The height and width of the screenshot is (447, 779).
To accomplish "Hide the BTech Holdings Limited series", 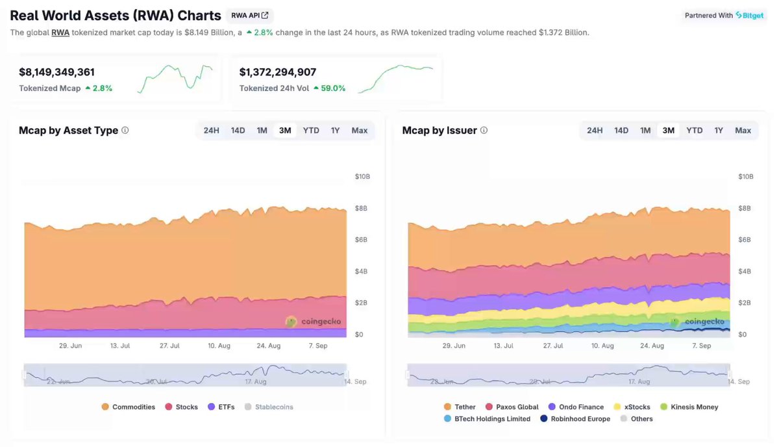I will pyautogui.click(x=487, y=419).
